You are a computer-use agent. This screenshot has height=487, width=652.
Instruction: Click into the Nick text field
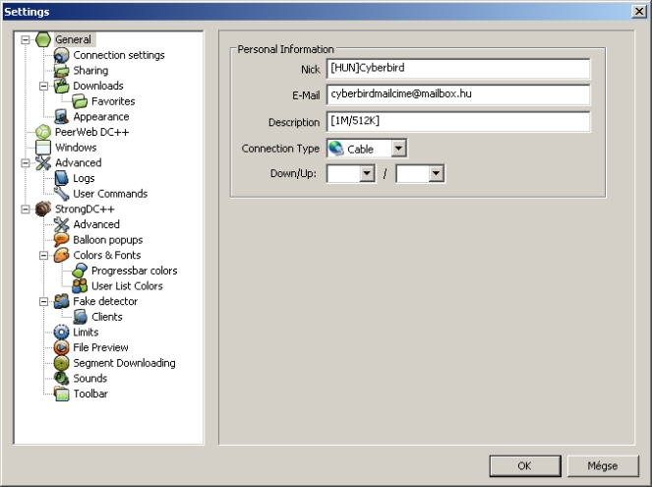(457, 69)
